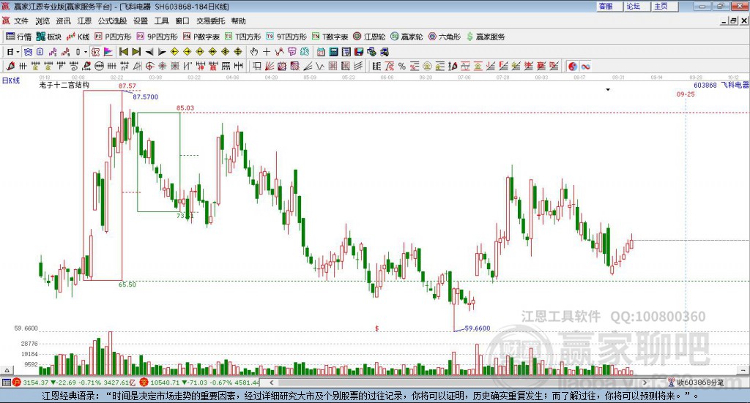Select the crosshair plus cursor tool

[x=267, y=52]
